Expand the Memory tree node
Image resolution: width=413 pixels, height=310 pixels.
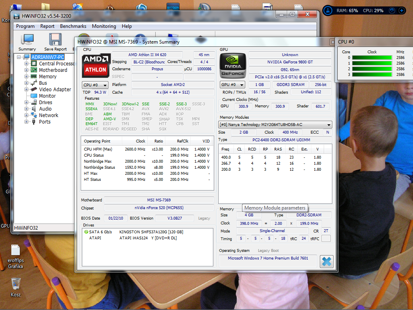coord(26,76)
